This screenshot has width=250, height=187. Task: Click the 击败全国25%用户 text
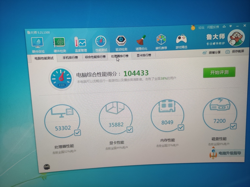167,145
